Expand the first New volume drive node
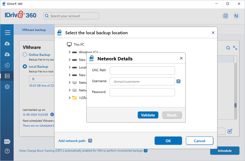The height and width of the screenshot is (161, 245). [x=69, y=60]
